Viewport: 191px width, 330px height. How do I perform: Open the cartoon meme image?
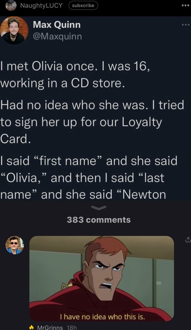(x=102, y=278)
